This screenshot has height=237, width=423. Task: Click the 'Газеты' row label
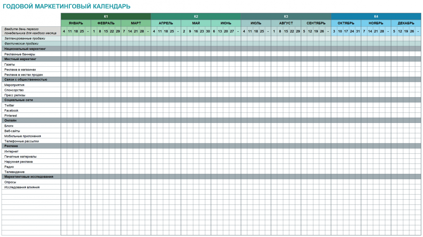[x=31, y=64]
